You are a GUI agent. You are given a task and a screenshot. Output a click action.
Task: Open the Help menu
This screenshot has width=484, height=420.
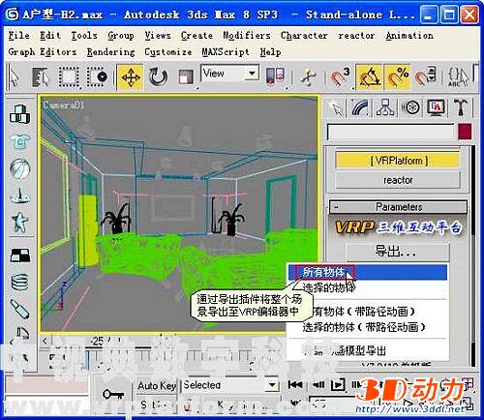tap(270, 51)
